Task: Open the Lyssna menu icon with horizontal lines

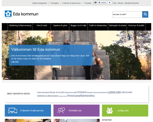Action: click(x=96, y=3)
